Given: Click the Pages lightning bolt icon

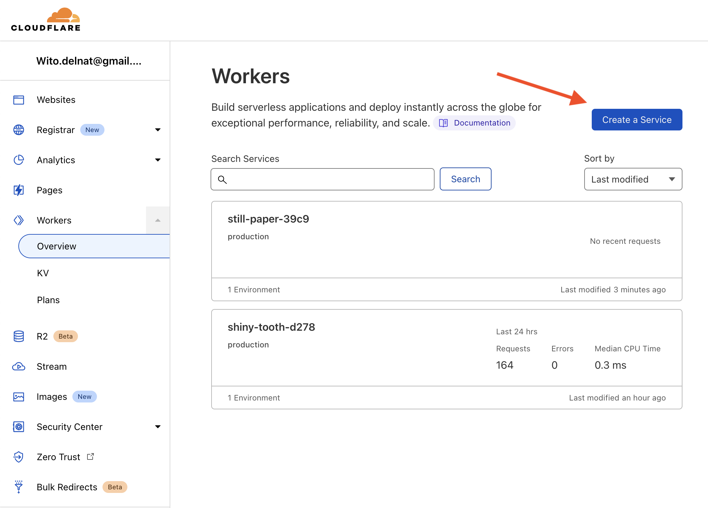Looking at the screenshot, I should click(x=19, y=190).
